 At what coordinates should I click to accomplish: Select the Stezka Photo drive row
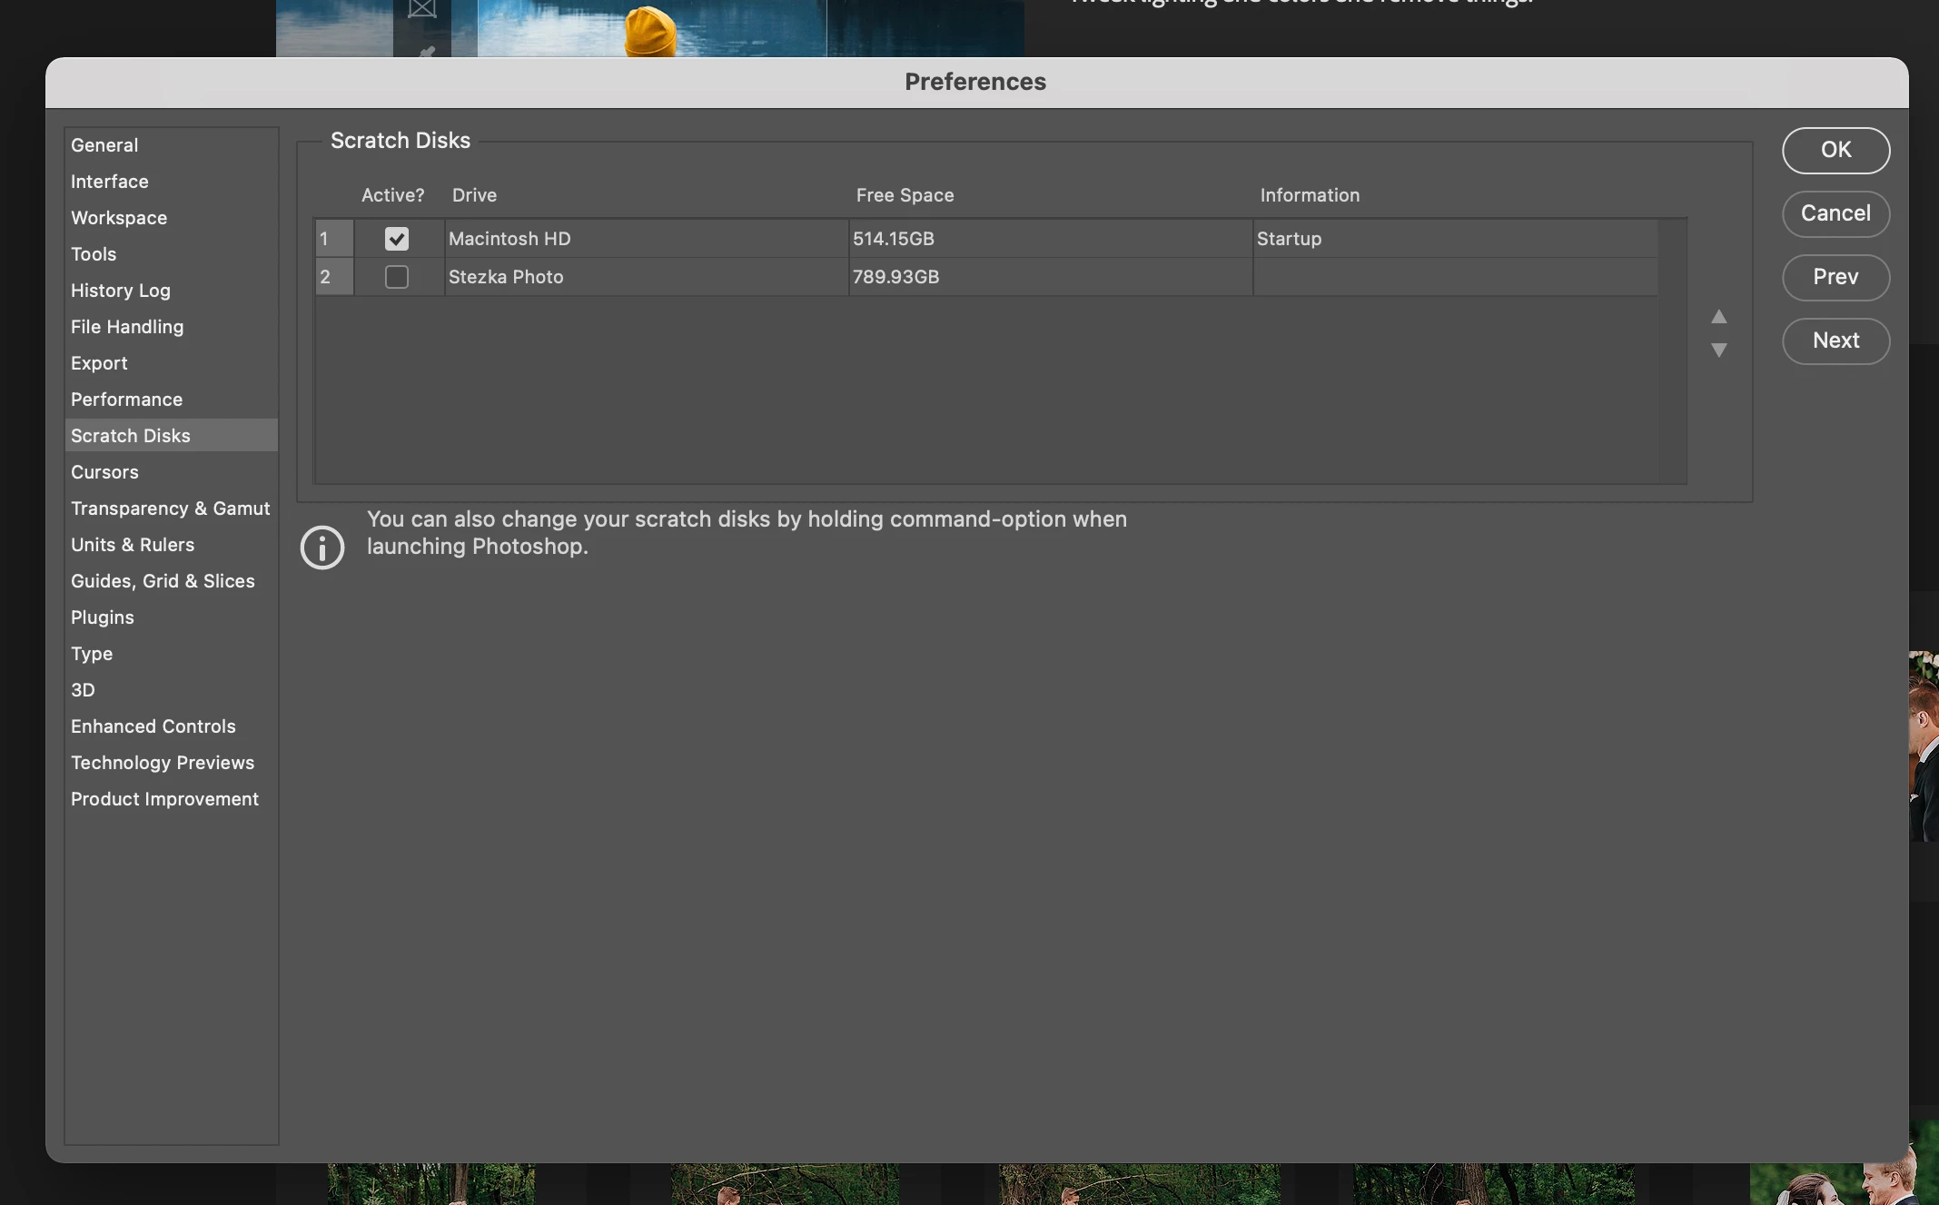[x=645, y=277]
